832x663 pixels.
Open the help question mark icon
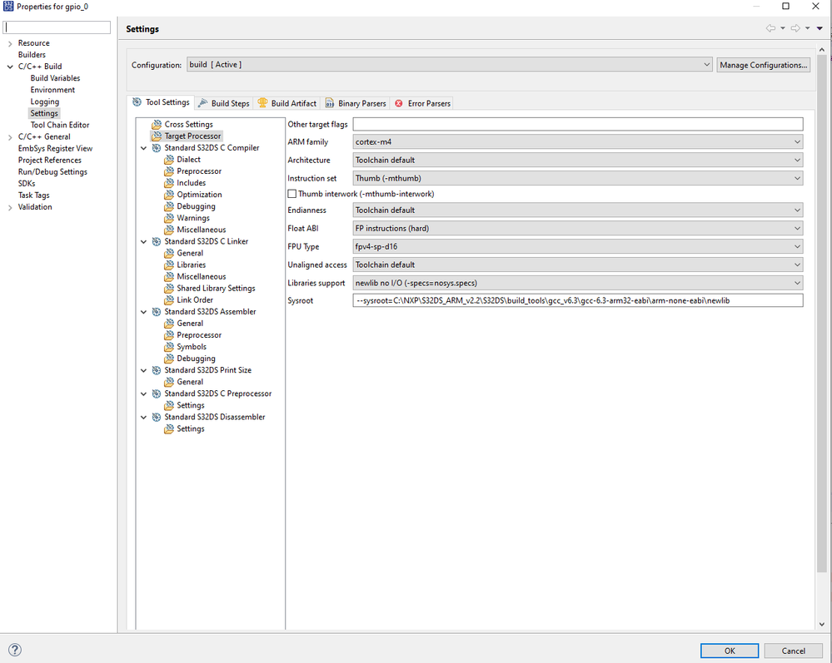[15, 650]
